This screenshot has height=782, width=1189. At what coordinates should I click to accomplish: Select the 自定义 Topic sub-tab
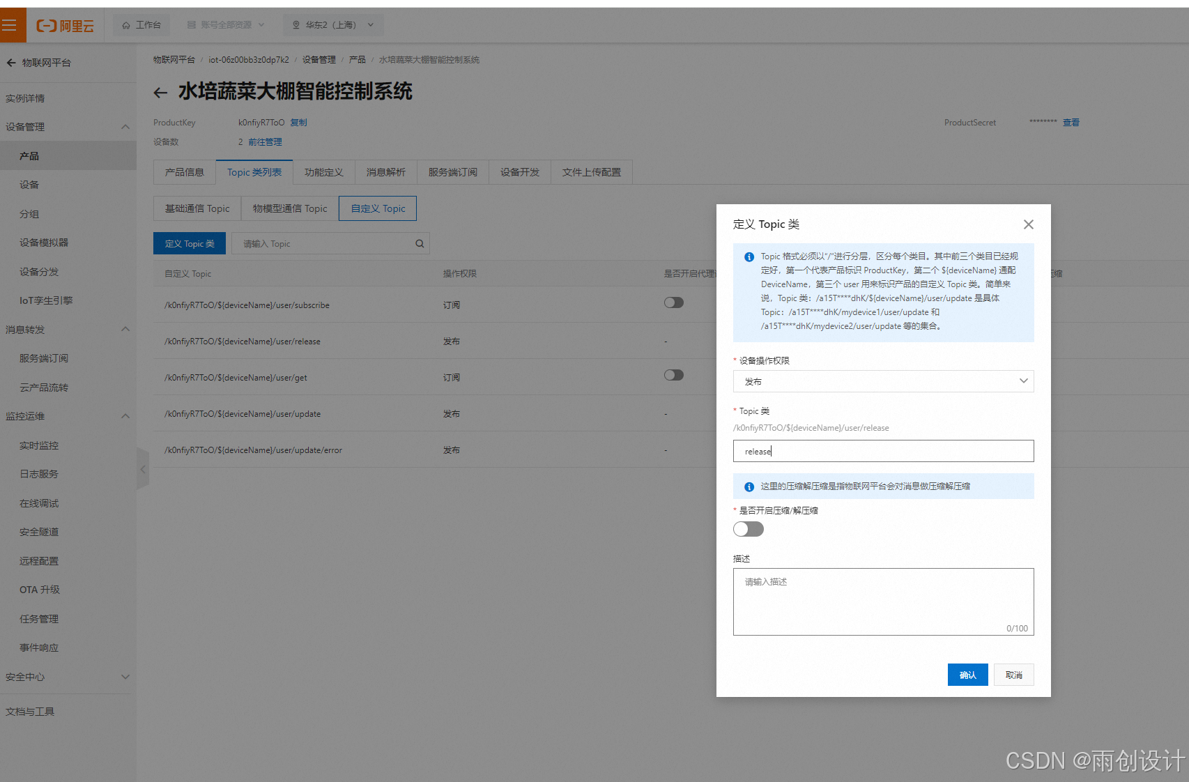[x=378, y=208]
